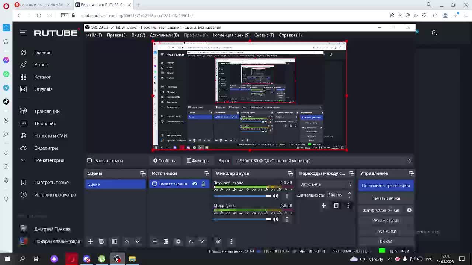Open Вид (V) menu in OBS
The width and height of the screenshot is (472, 265).
click(x=138, y=35)
